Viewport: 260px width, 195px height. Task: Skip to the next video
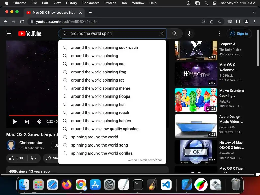pyautogui.click(x=27, y=122)
